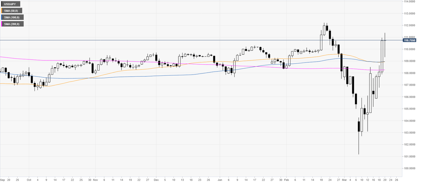The image size is (421, 183).
Task: Click the Oct label on time axis
Action: click(29, 180)
